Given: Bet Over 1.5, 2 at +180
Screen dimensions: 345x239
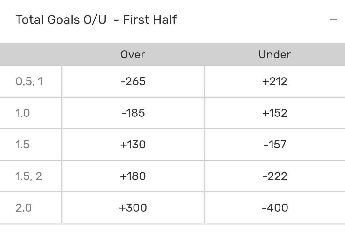Looking at the screenshot, I should [x=133, y=176].
